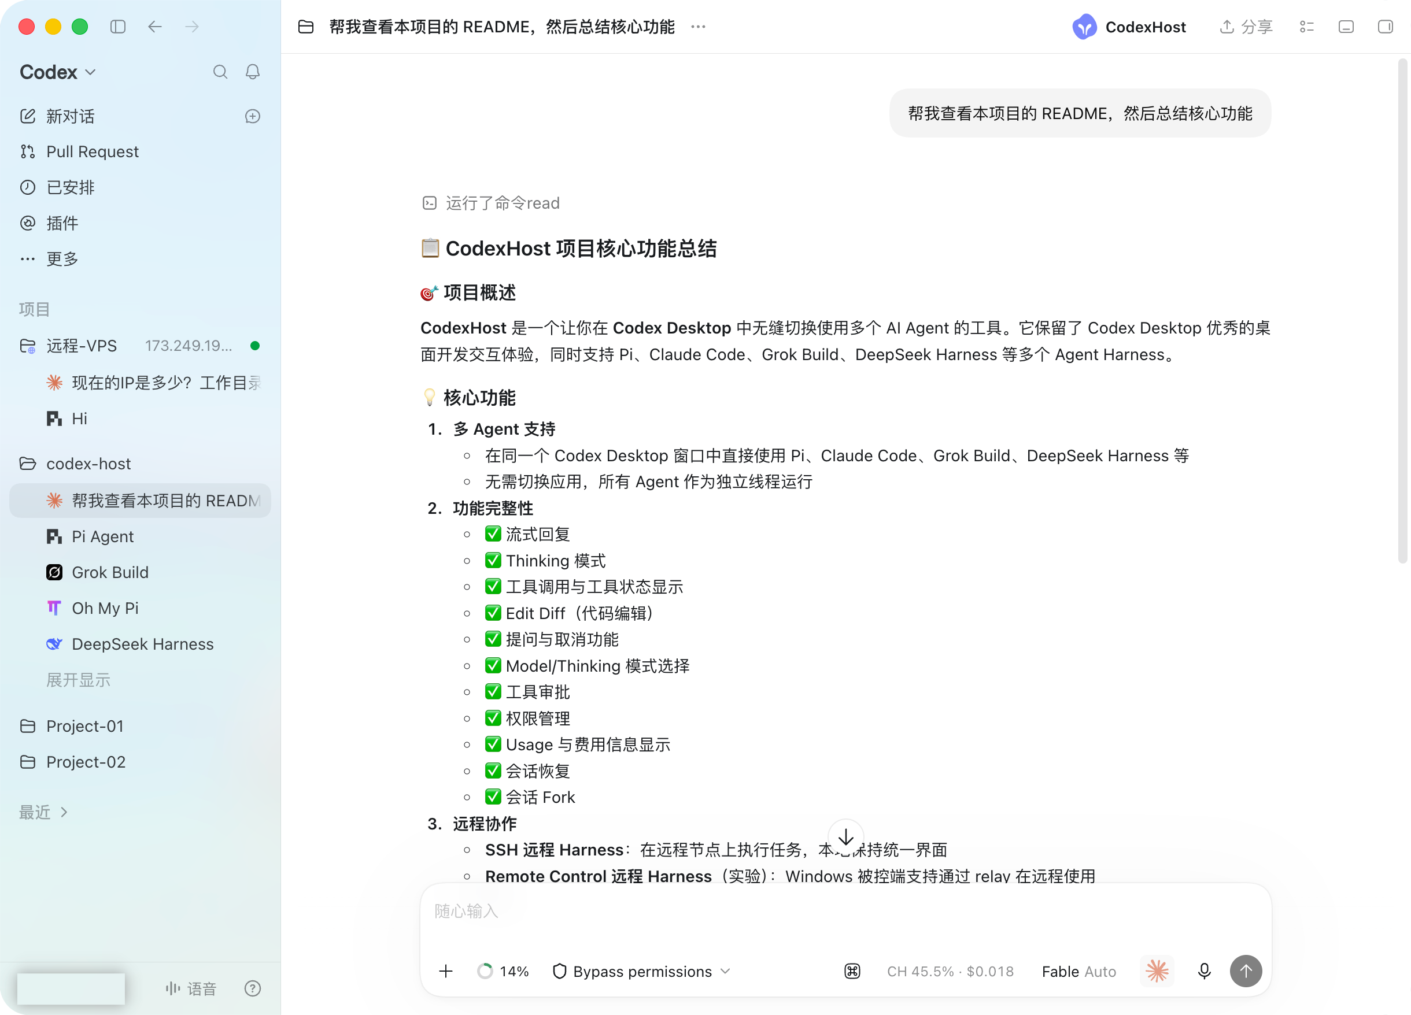Open the Bypass permissions dropdown
Screen dimensions: 1411x1015
[x=641, y=972]
